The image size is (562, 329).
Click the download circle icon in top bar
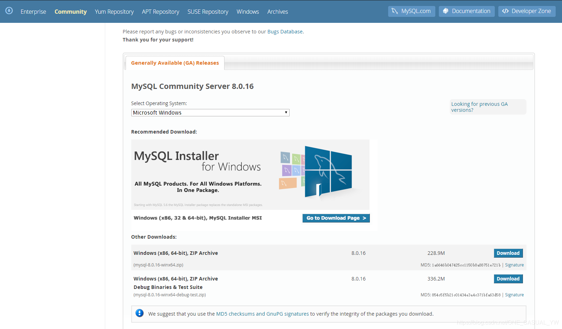[x=9, y=11]
